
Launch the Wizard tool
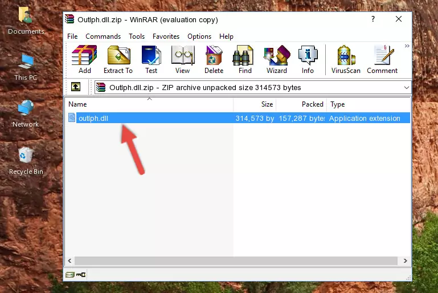pos(277,59)
